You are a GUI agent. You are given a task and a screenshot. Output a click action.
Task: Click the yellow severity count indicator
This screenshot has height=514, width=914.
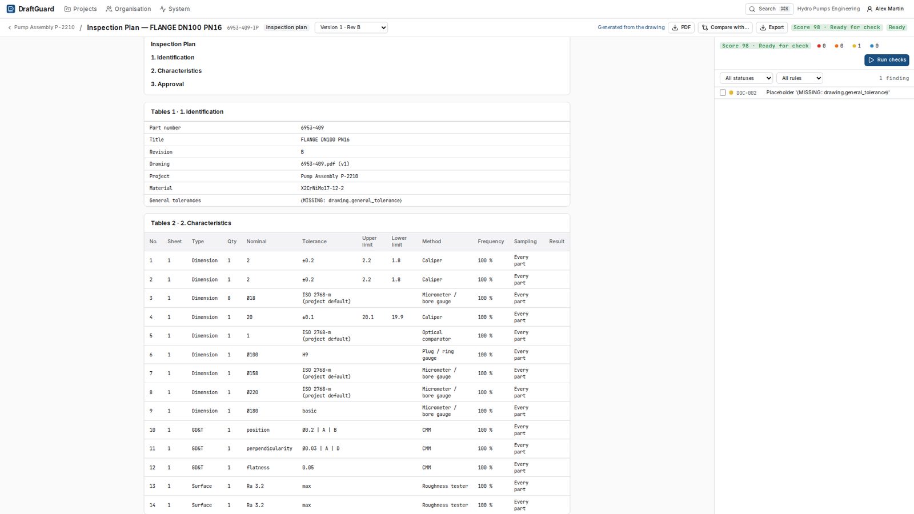(x=856, y=46)
